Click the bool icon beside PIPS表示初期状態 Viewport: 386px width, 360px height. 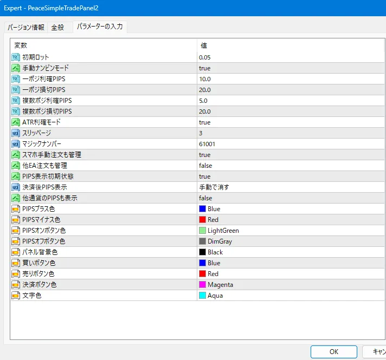tap(16, 176)
